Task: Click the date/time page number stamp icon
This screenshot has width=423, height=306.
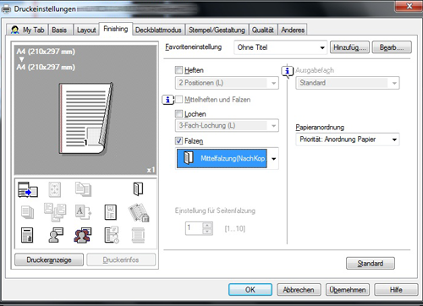Action: pos(112,235)
